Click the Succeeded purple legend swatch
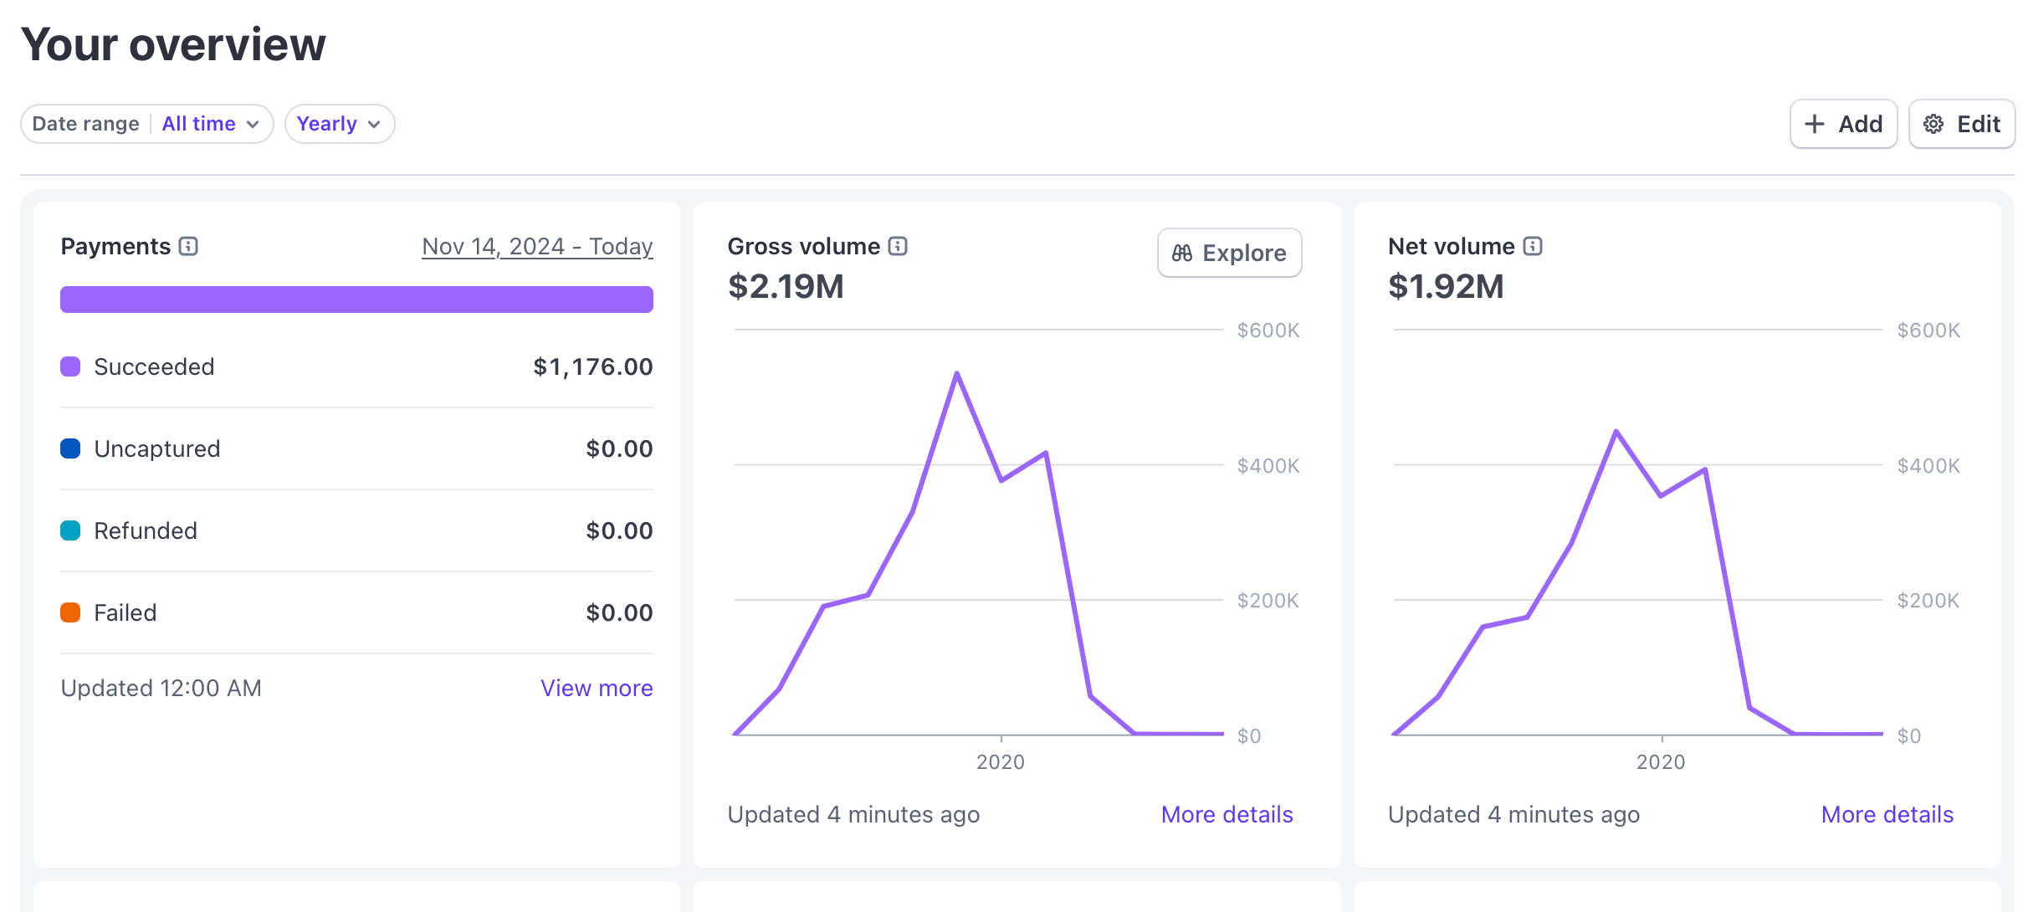The height and width of the screenshot is (912, 2023). tap(70, 366)
